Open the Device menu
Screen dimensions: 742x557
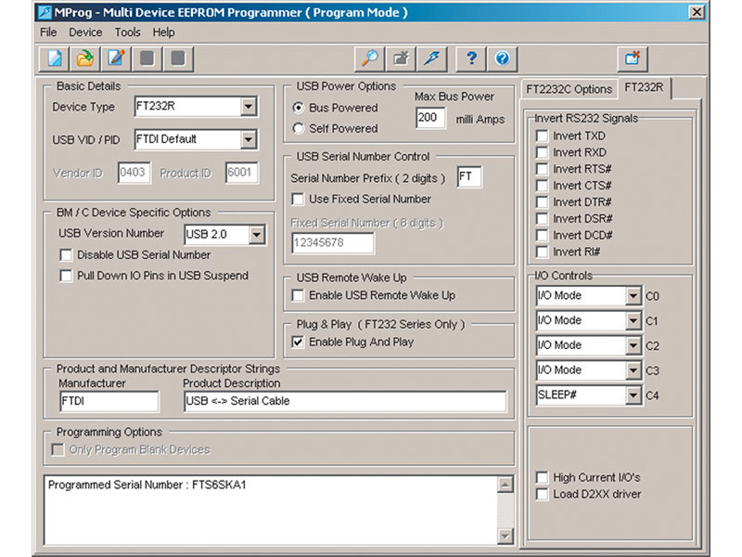click(x=85, y=32)
